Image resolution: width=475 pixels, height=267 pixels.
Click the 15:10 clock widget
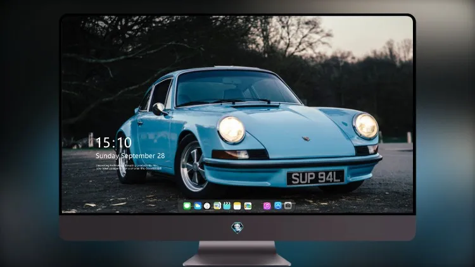[x=113, y=142]
